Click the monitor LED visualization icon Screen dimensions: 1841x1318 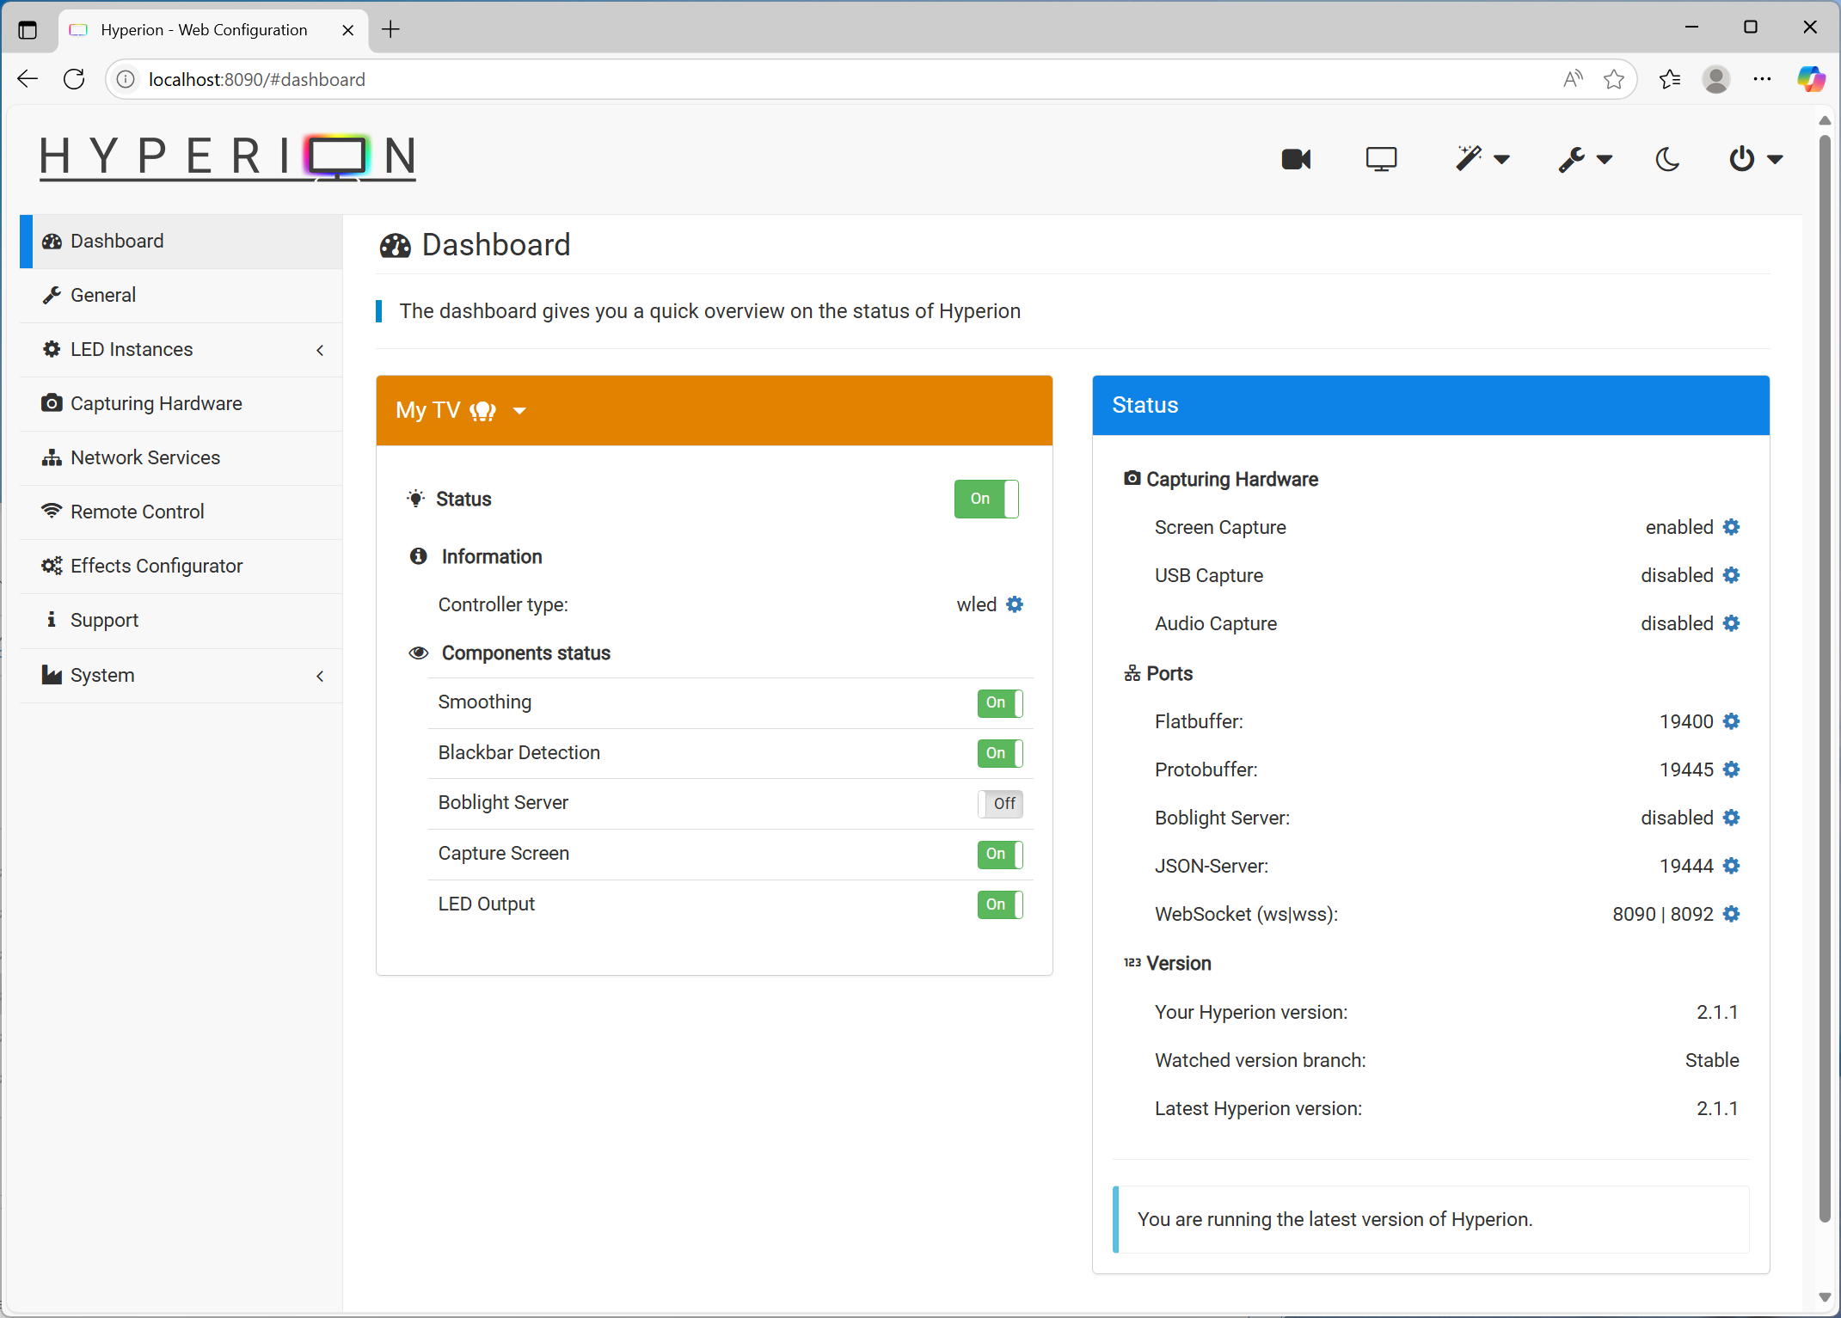tap(1381, 159)
